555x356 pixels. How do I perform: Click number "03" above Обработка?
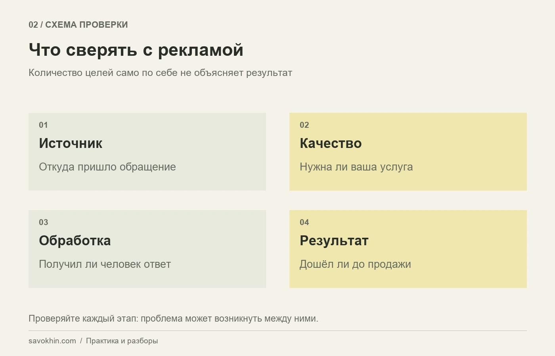44,222
